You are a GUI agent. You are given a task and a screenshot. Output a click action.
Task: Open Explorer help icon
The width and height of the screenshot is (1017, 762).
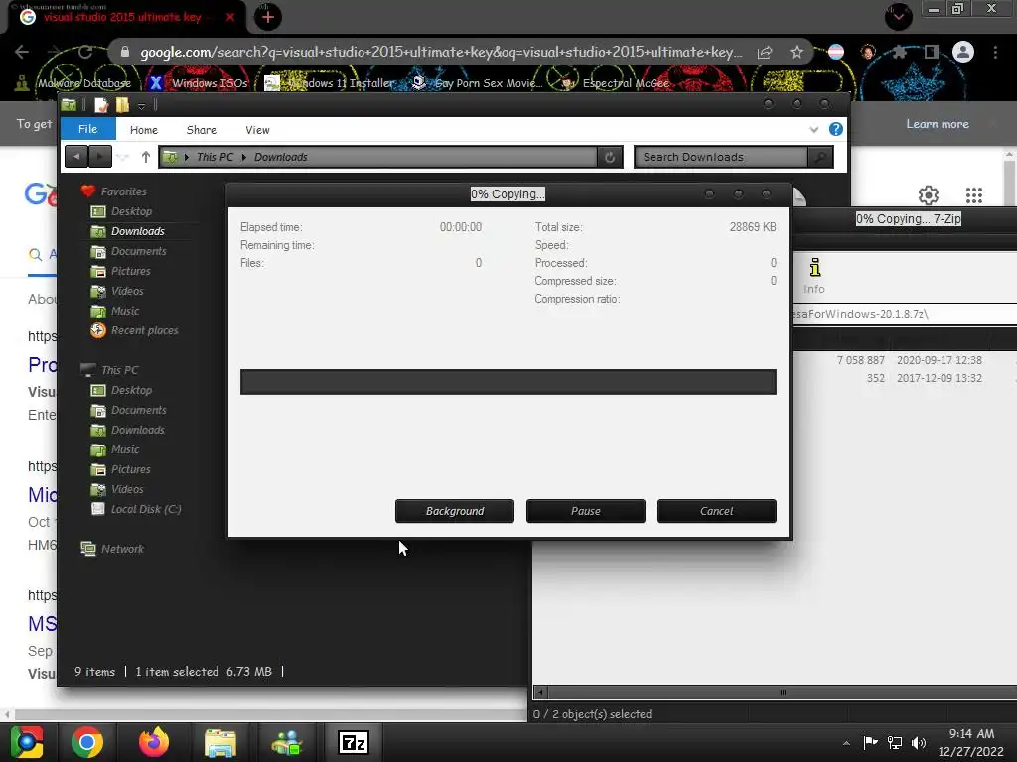(836, 129)
